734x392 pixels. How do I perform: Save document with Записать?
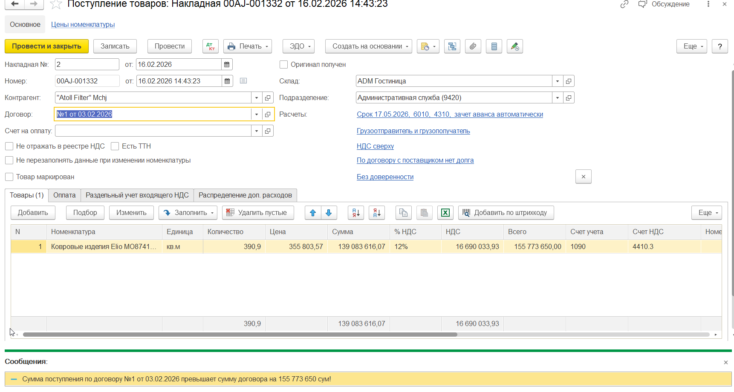[115, 46]
